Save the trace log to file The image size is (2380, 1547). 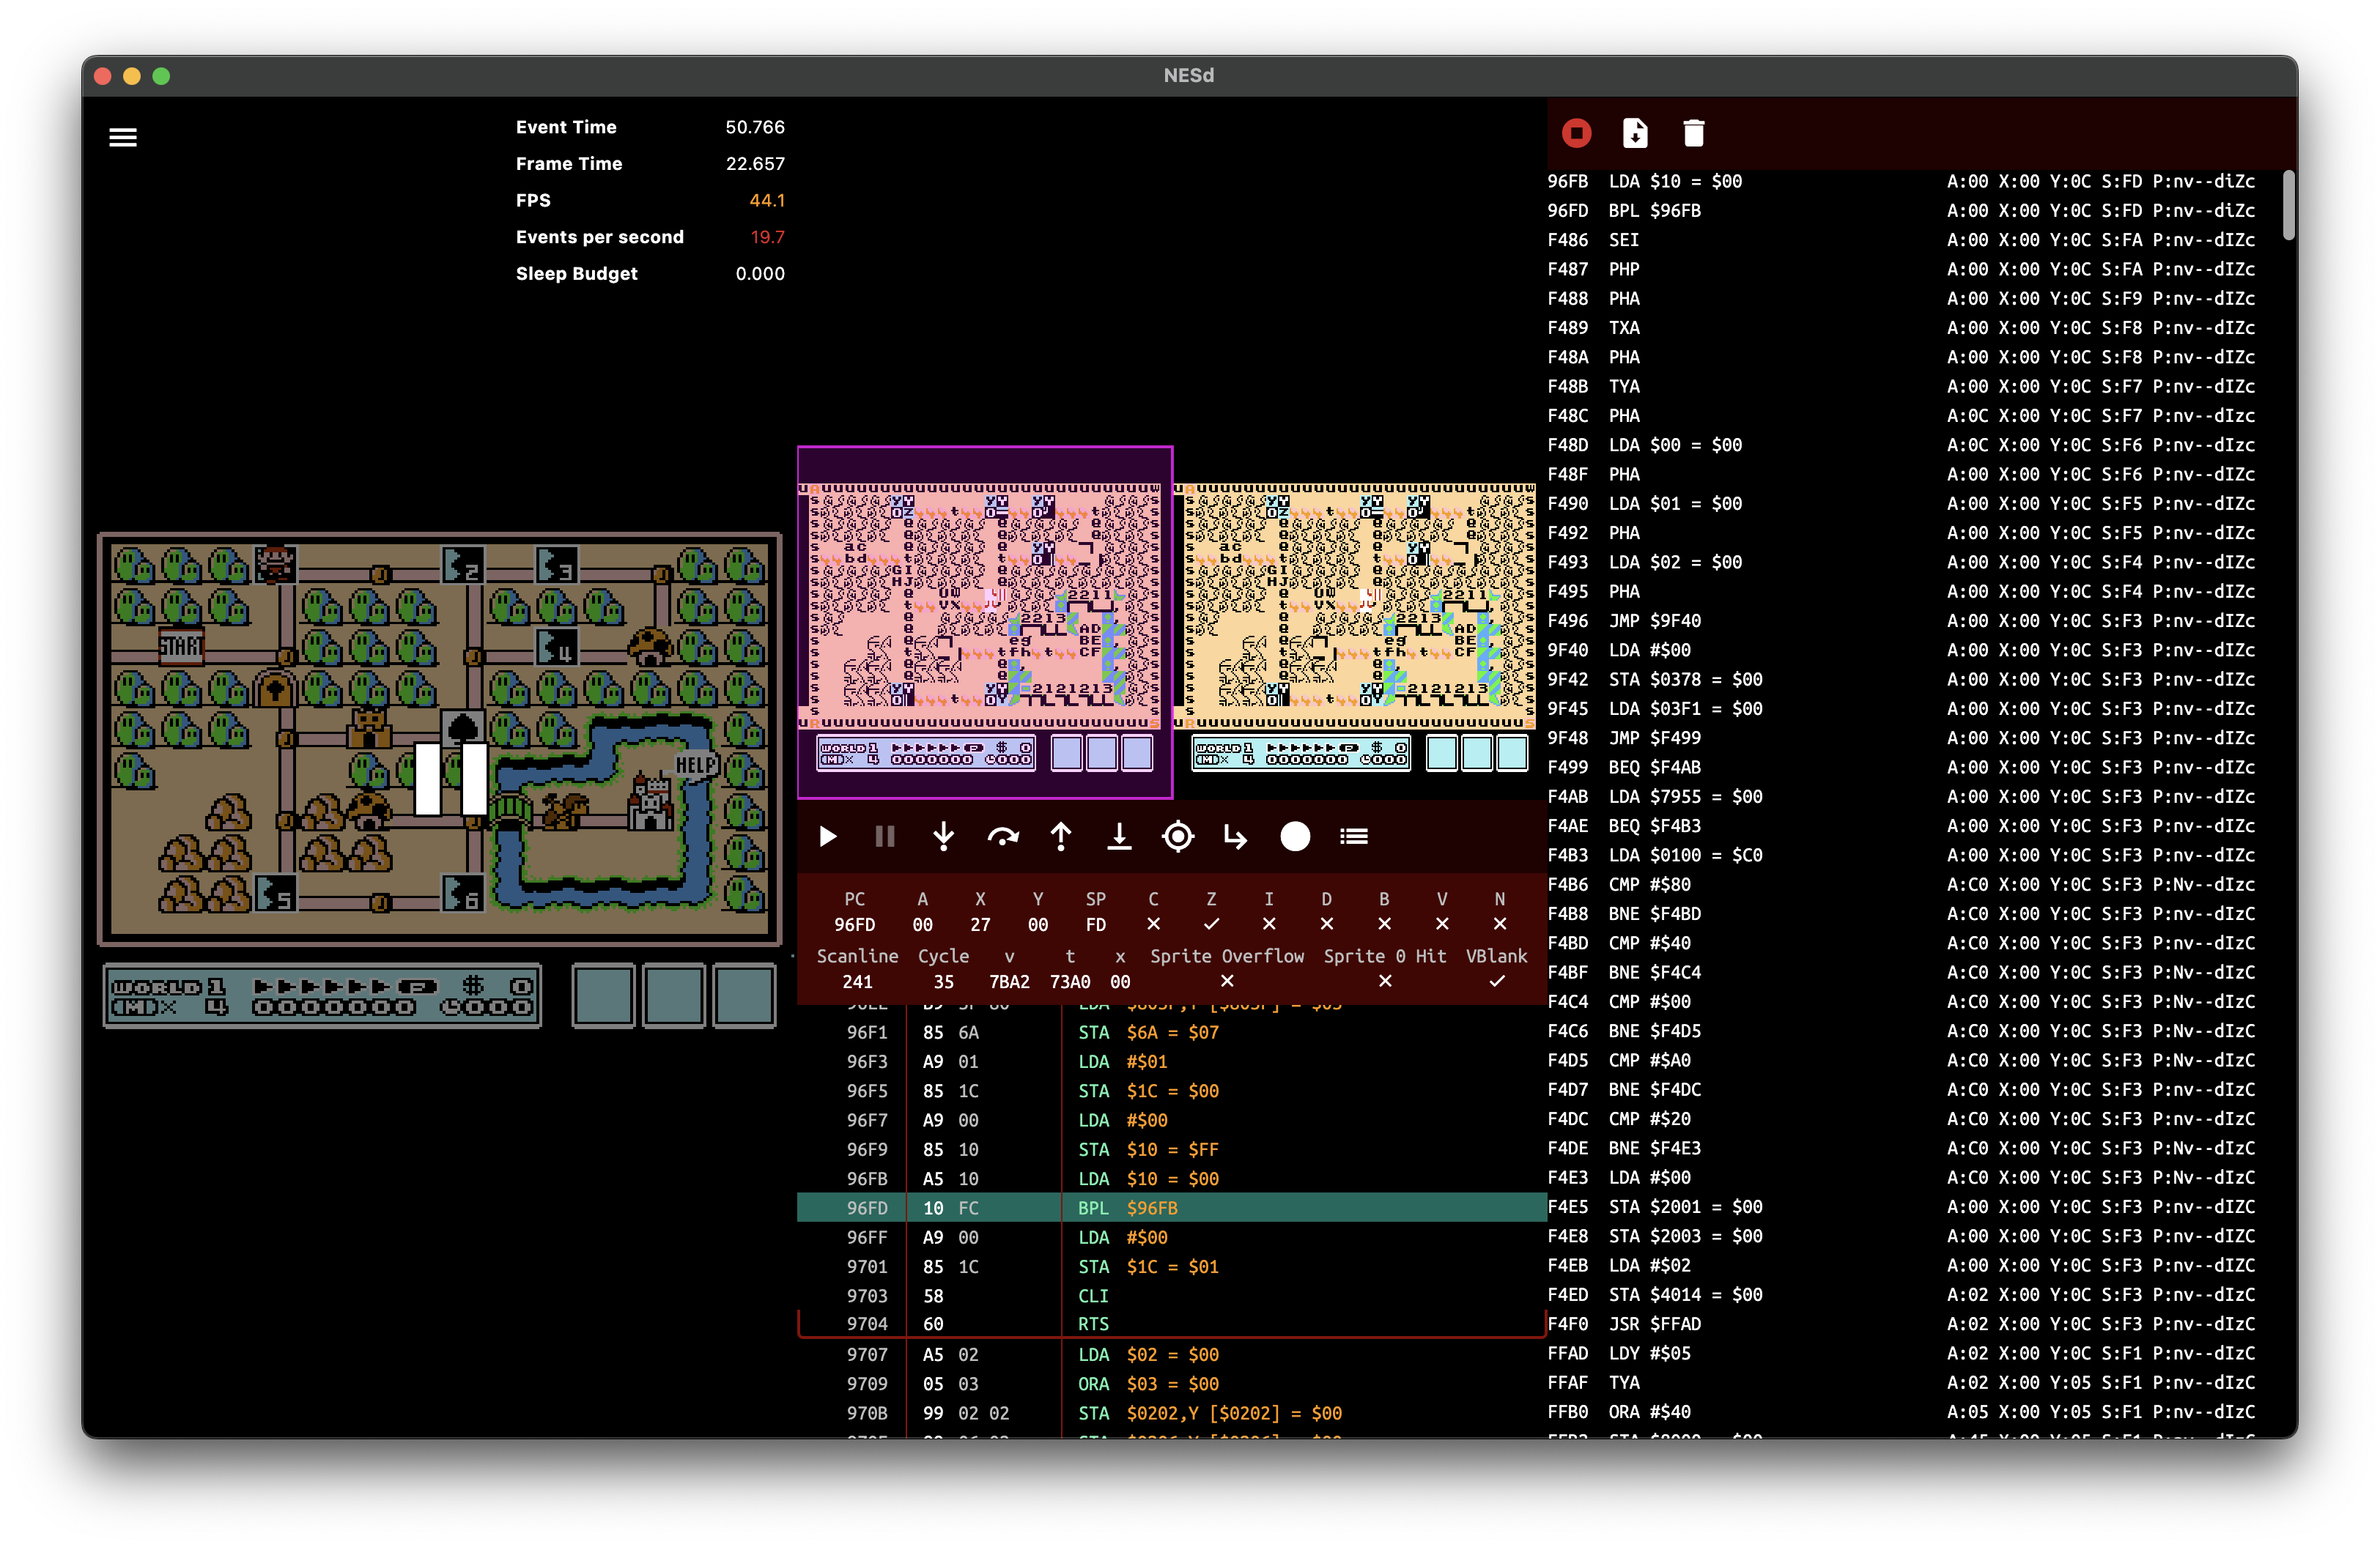pos(1635,133)
